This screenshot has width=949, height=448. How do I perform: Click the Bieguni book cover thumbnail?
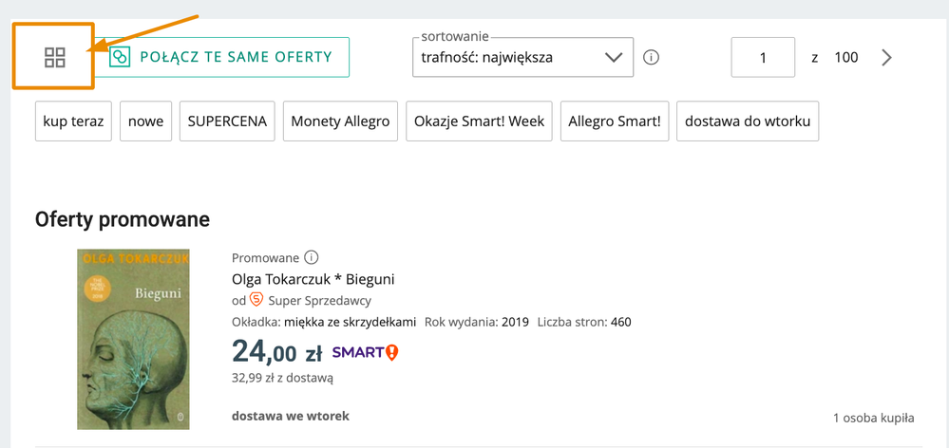pyautogui.click(x=133, y=339)
